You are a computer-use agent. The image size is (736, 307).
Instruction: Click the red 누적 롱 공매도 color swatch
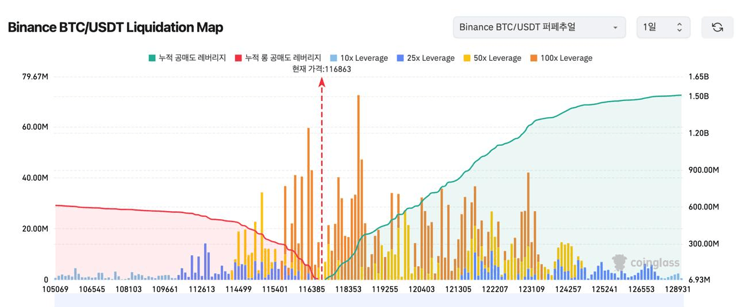238,58
